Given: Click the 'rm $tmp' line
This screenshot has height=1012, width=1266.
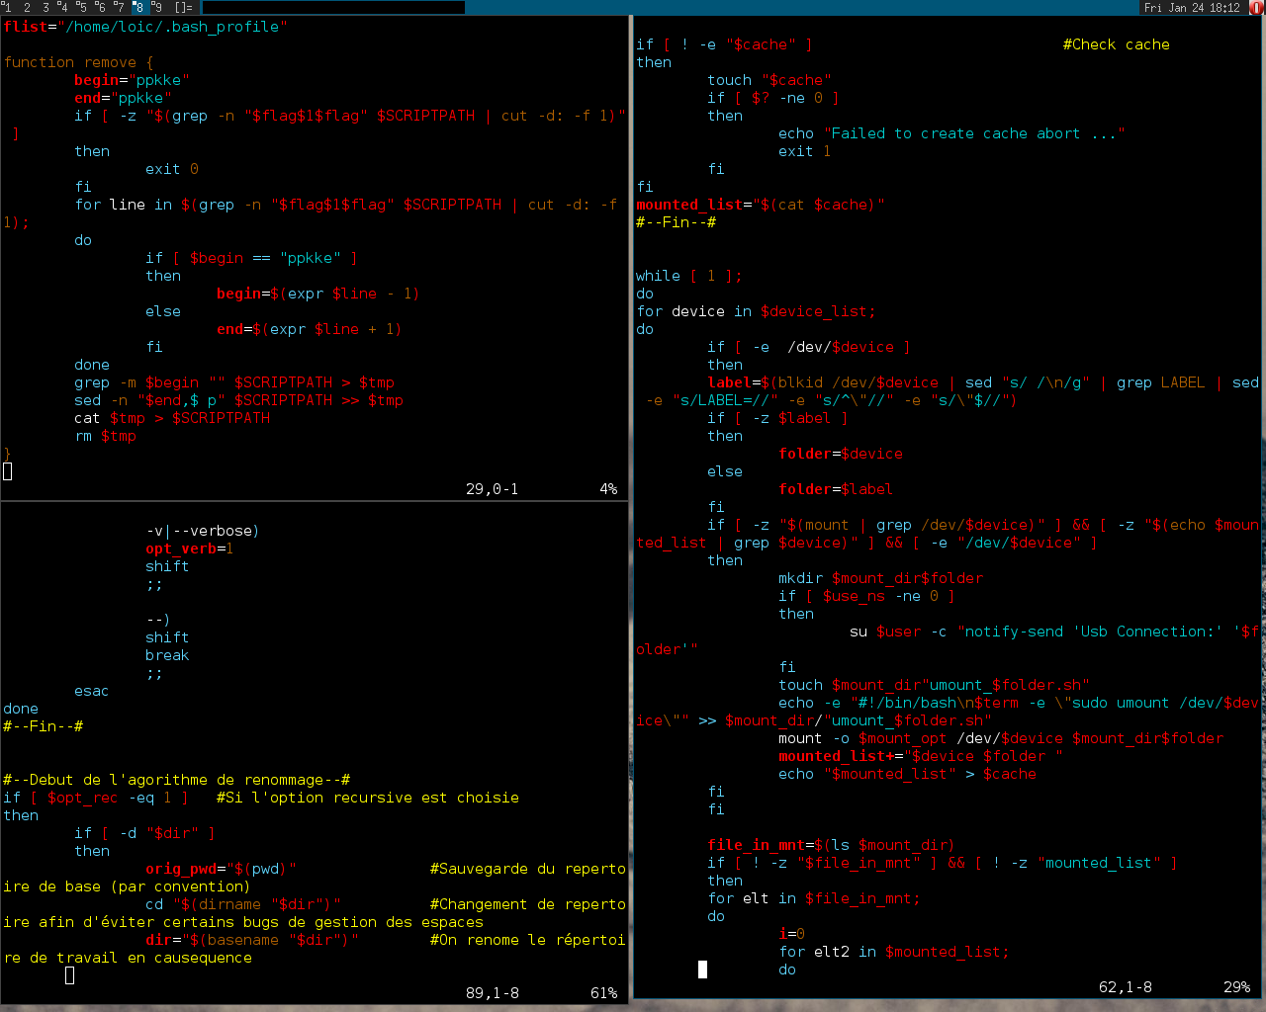Looking at the screenshot, I should point(105,436).
